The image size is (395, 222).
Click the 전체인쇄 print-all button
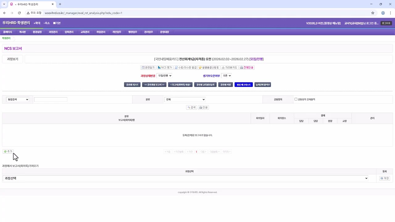point(247,68)
